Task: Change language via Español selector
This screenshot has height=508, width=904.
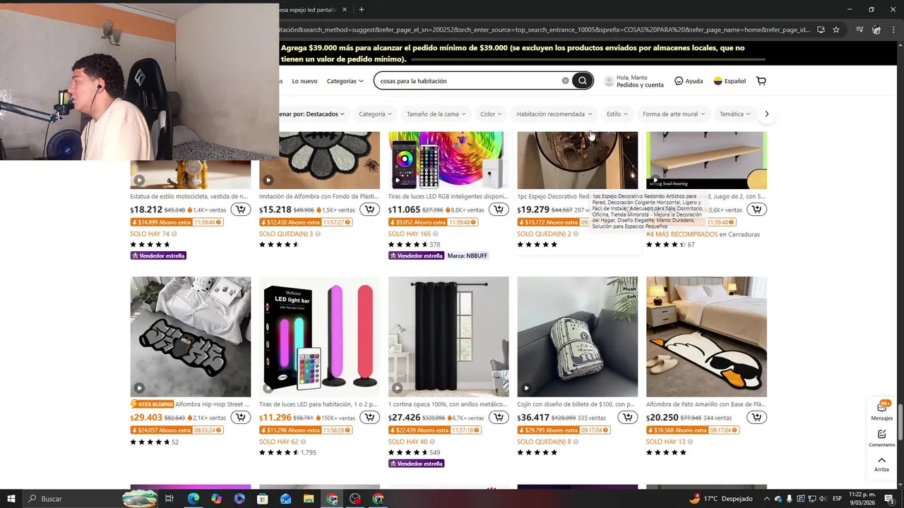Action: (730, 81)
